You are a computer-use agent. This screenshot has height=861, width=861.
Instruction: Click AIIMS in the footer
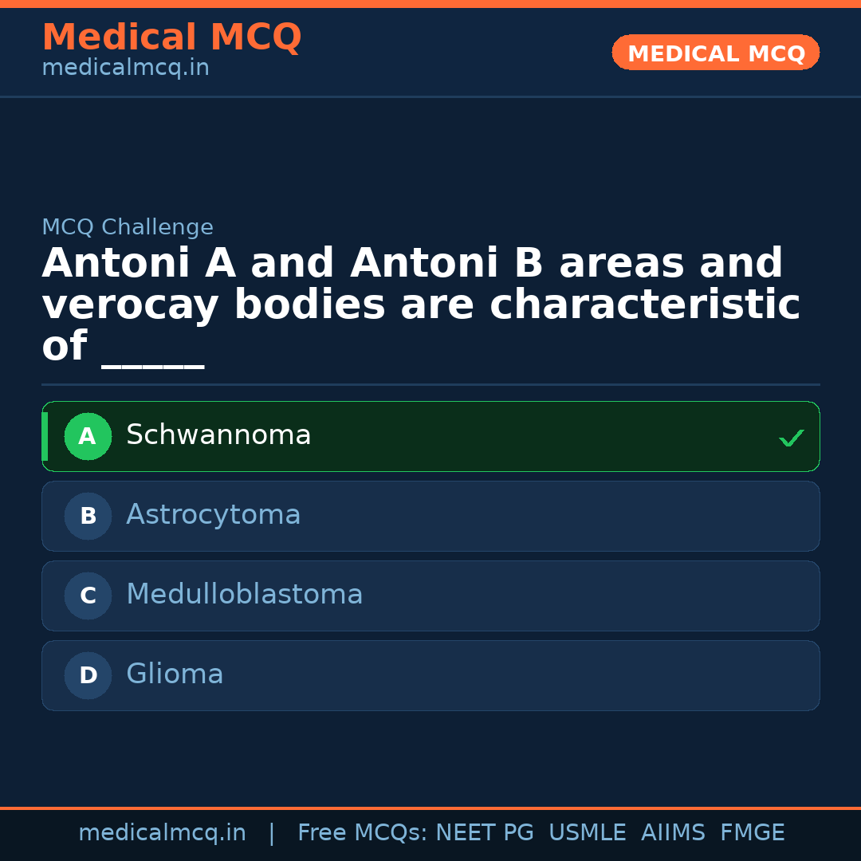point(673,833)
